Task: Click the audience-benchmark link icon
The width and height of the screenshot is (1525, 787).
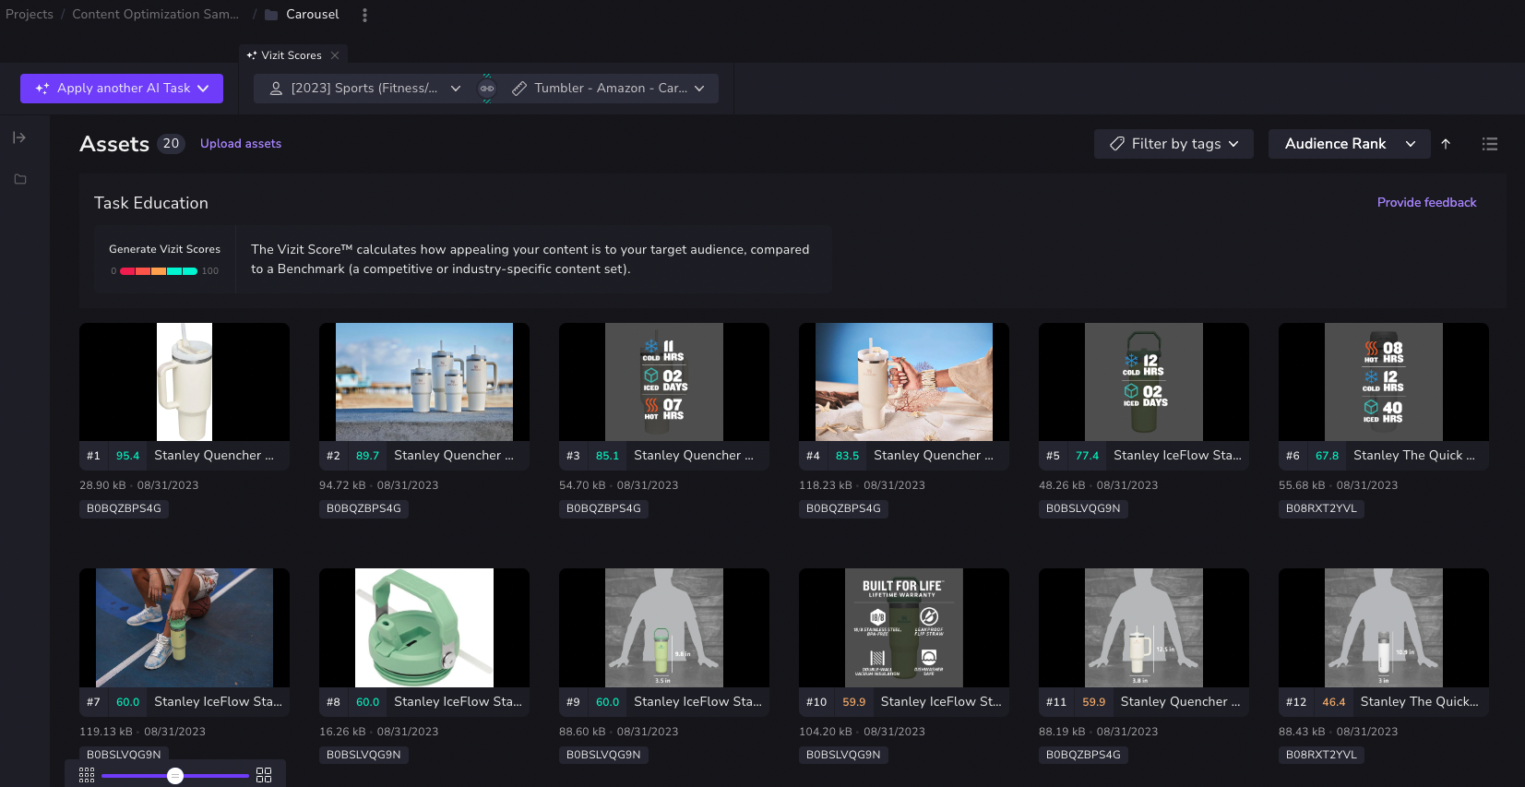Action: (487, 89)
